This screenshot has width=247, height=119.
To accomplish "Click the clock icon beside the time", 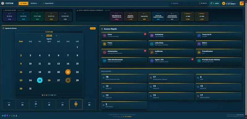I will coord(200,3).
